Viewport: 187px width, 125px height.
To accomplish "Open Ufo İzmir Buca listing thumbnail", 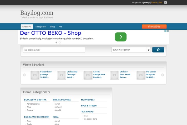I will [114, 75].
